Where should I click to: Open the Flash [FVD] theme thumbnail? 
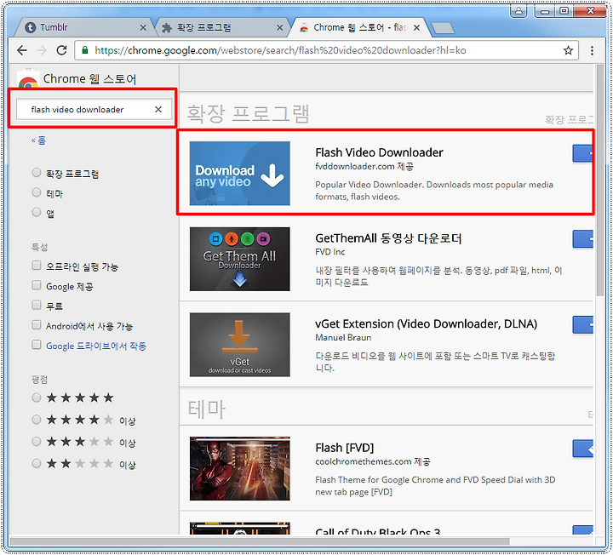239,468
